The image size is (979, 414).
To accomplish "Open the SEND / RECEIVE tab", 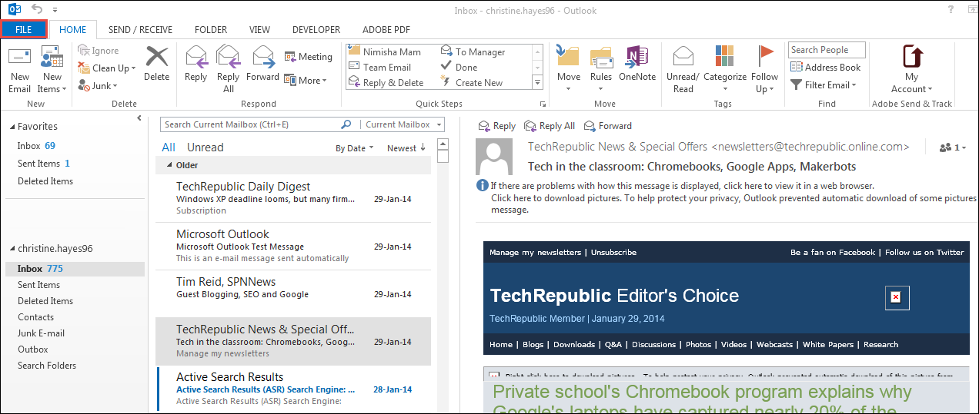I will pyautogui.click(x=140, y=29).
